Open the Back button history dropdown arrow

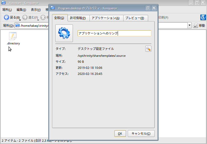(20, 20)
